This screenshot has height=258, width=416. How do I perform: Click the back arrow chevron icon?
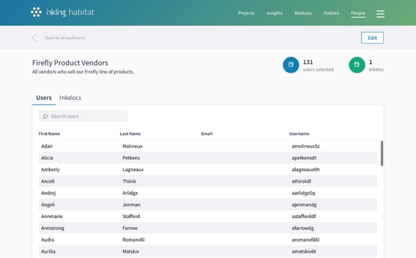point(34,38)
